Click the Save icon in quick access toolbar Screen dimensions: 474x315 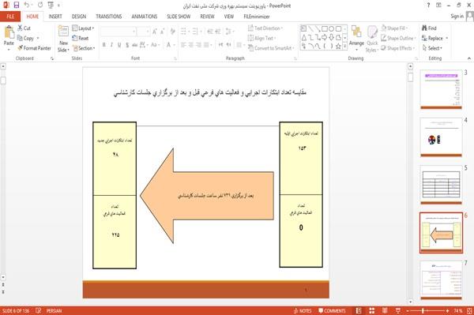pos(17,5)
